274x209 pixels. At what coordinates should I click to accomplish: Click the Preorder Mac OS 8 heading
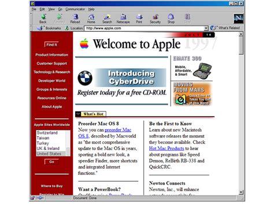(x=98, y=124)
